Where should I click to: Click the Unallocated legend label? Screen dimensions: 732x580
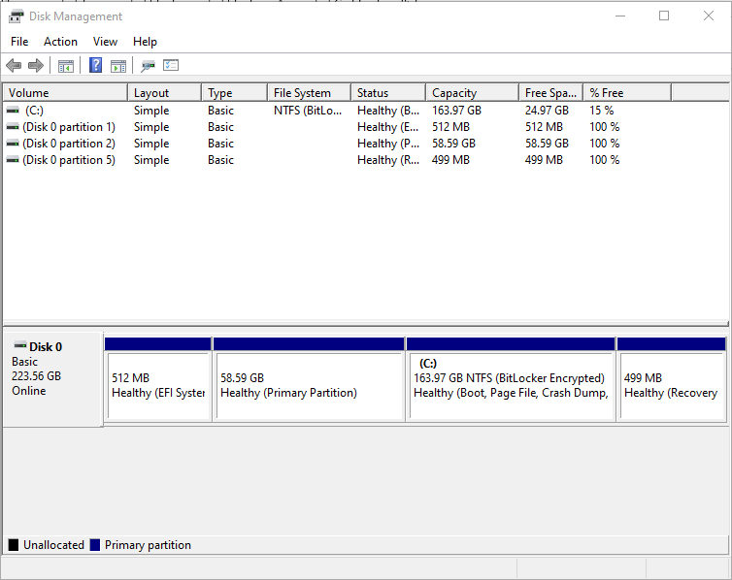click(53, 545)
